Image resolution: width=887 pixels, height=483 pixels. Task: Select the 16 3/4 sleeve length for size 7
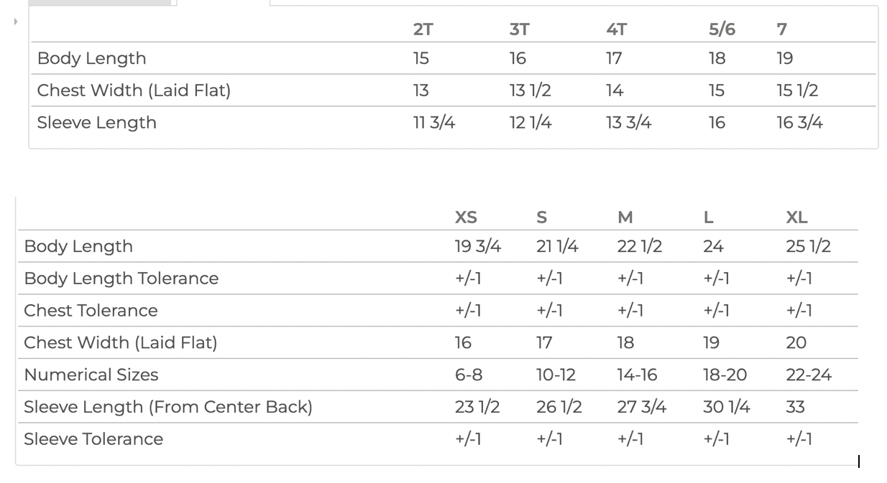[x=799, y=123]
